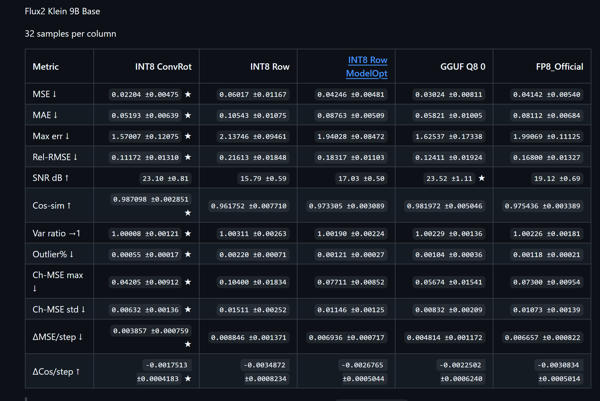The width and height of the screenshot is (600, 401).
Task: Click the "MAE ↓" row label
Action: coord(45,115)
